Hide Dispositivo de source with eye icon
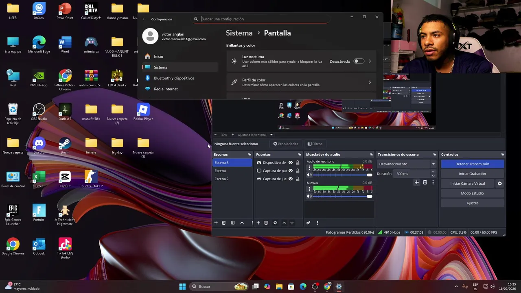 point(291,163)
